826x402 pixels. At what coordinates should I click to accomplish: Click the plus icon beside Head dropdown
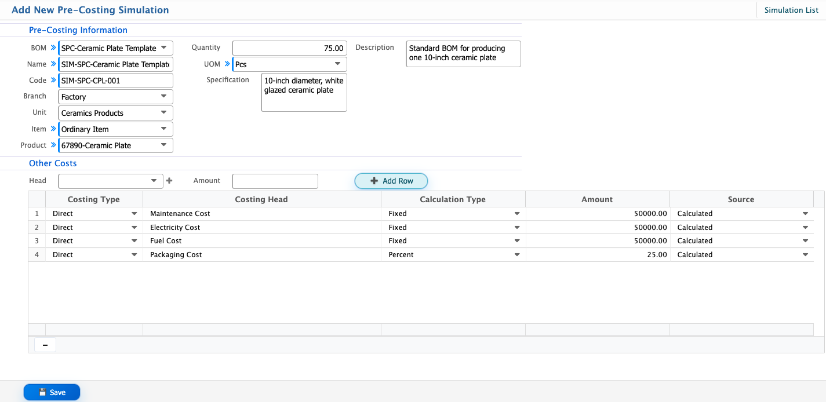(169, 181)
